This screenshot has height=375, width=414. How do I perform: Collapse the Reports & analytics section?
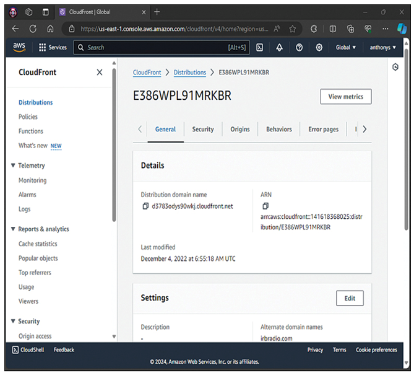[x=13, y=229]
